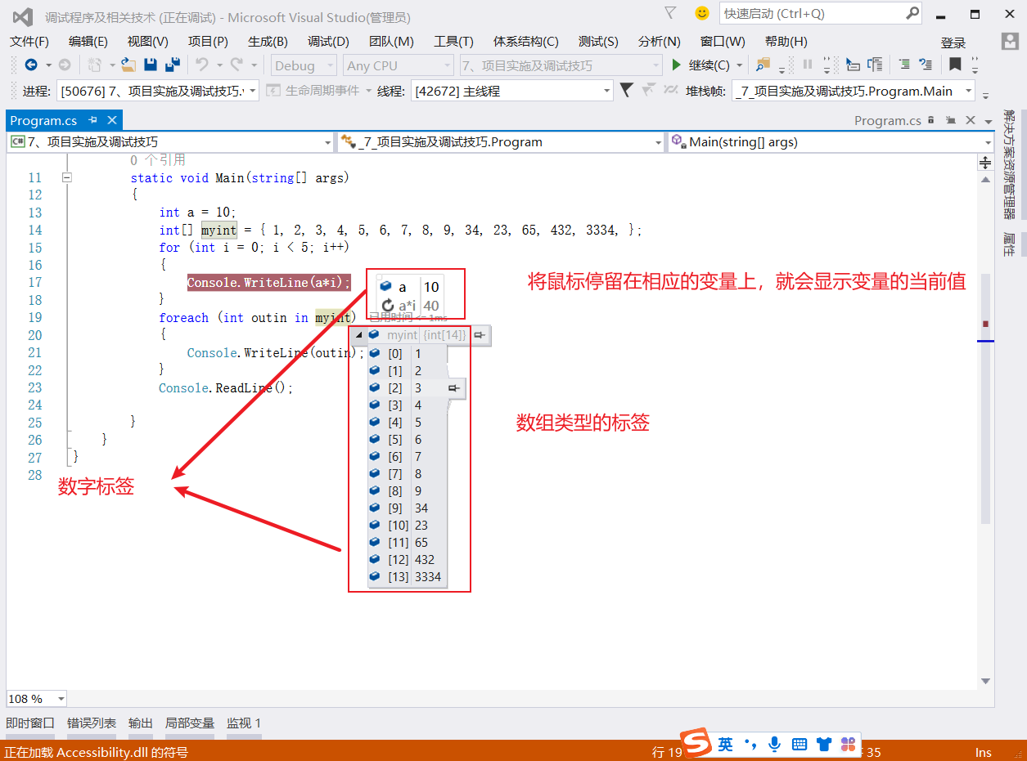Screen dimensions: 1027x761
Task: Click the editor vertical scrollbar down arrow
Action: (985, 681)
